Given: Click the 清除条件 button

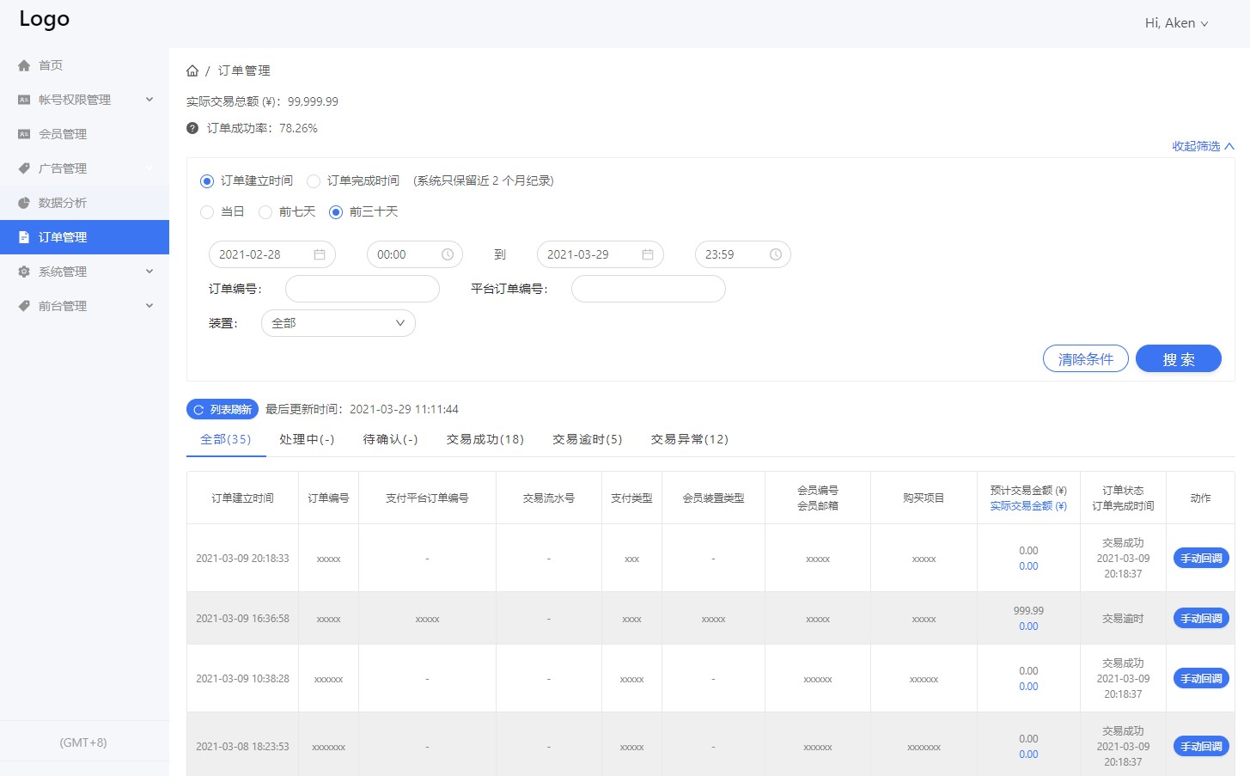Looking at the screenshot, I should click(1086, 359).
